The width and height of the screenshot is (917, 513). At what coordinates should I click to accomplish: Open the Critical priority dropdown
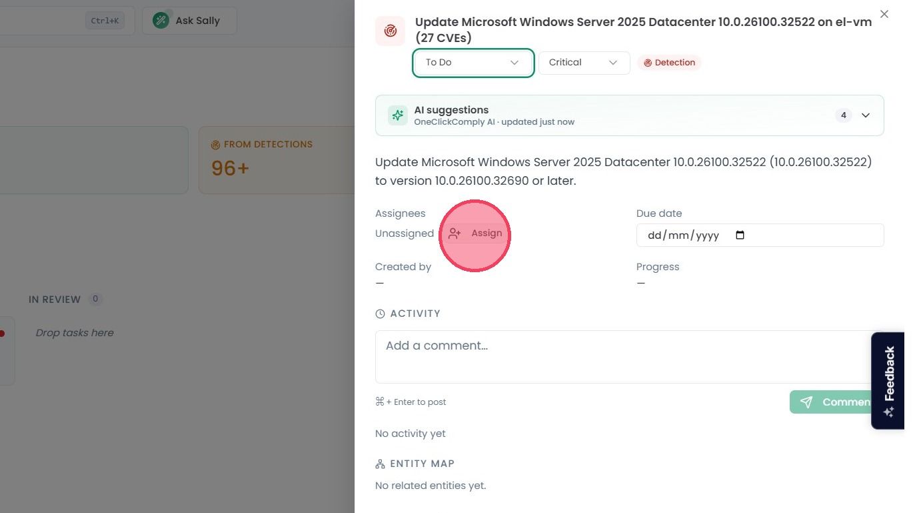(x=584, y=63)
